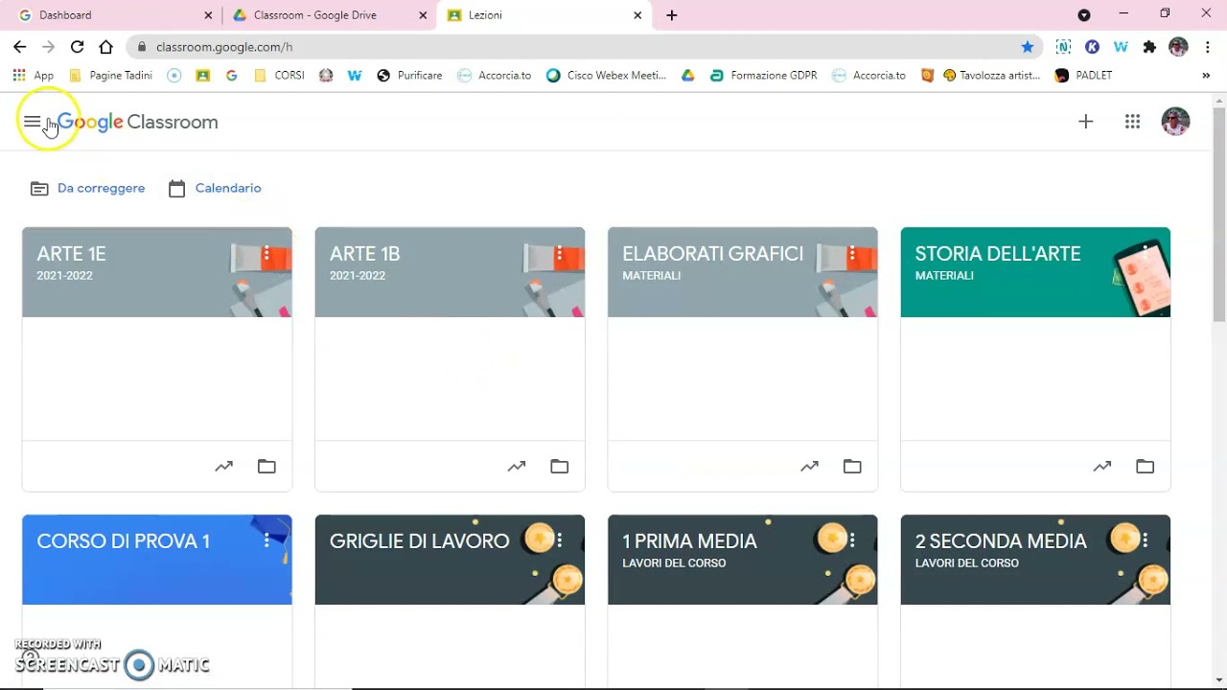The width and height of the screenshot is (1227, 690).
Task: Open three-dot menu on the 2 SECONDA MEDIA card
Action: (x=1146, y=541)
